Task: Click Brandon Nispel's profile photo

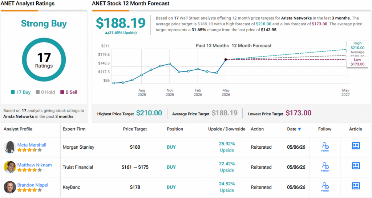Action: (x=10, y=187)
